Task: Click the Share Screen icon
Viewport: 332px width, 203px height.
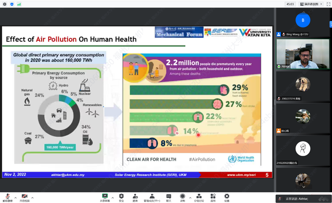Action: point(105,197)
